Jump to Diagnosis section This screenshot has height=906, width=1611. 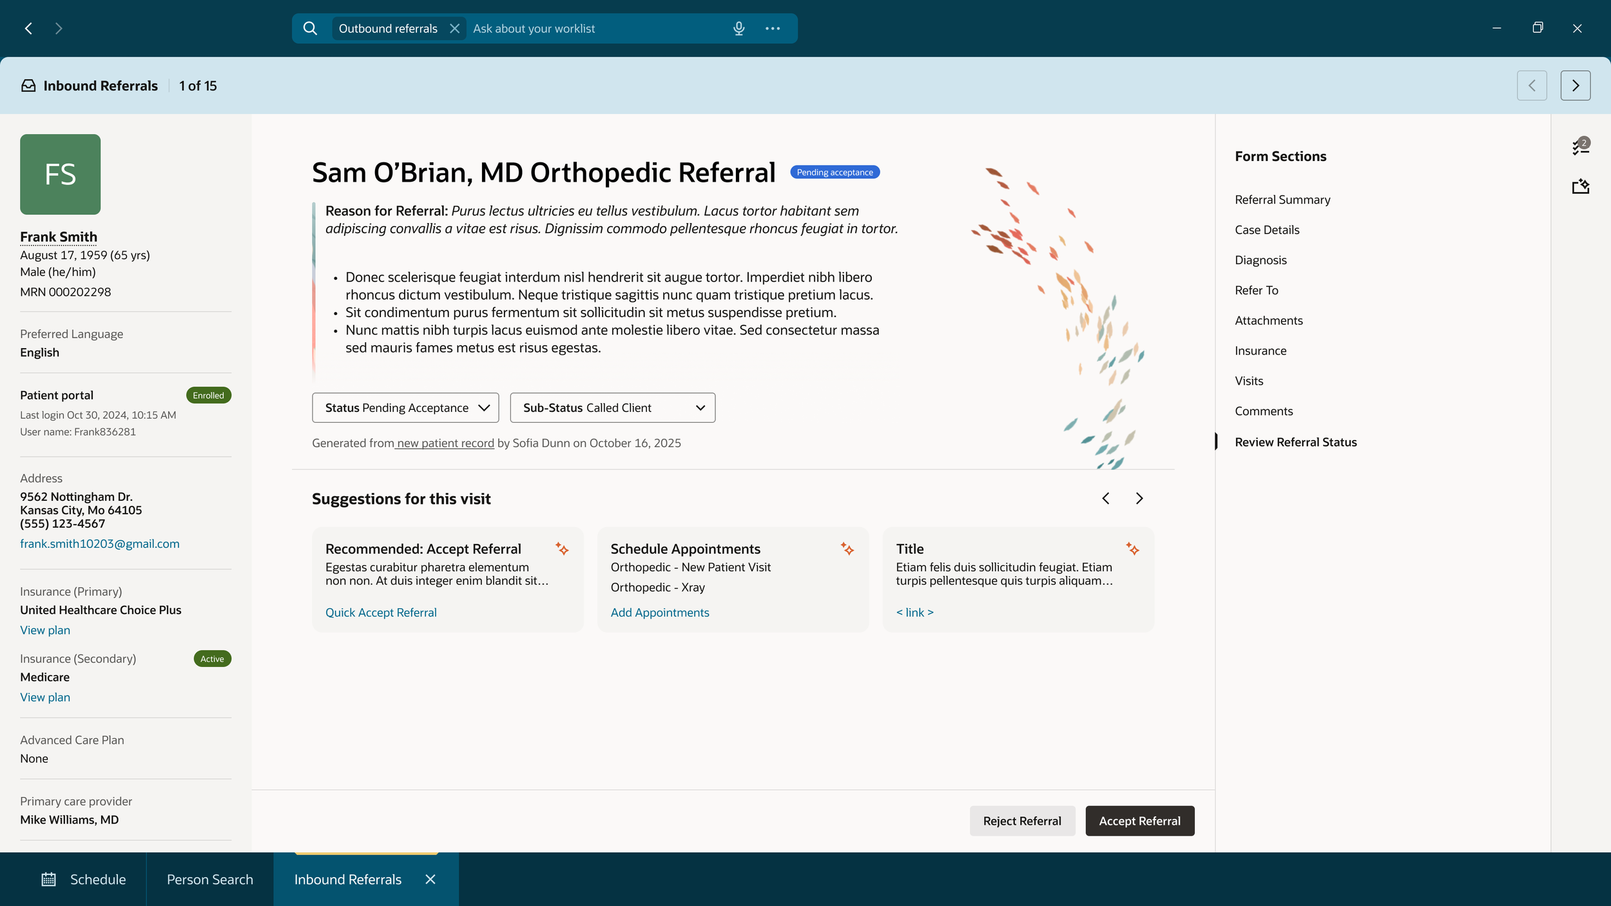(x=1260, y=260)
